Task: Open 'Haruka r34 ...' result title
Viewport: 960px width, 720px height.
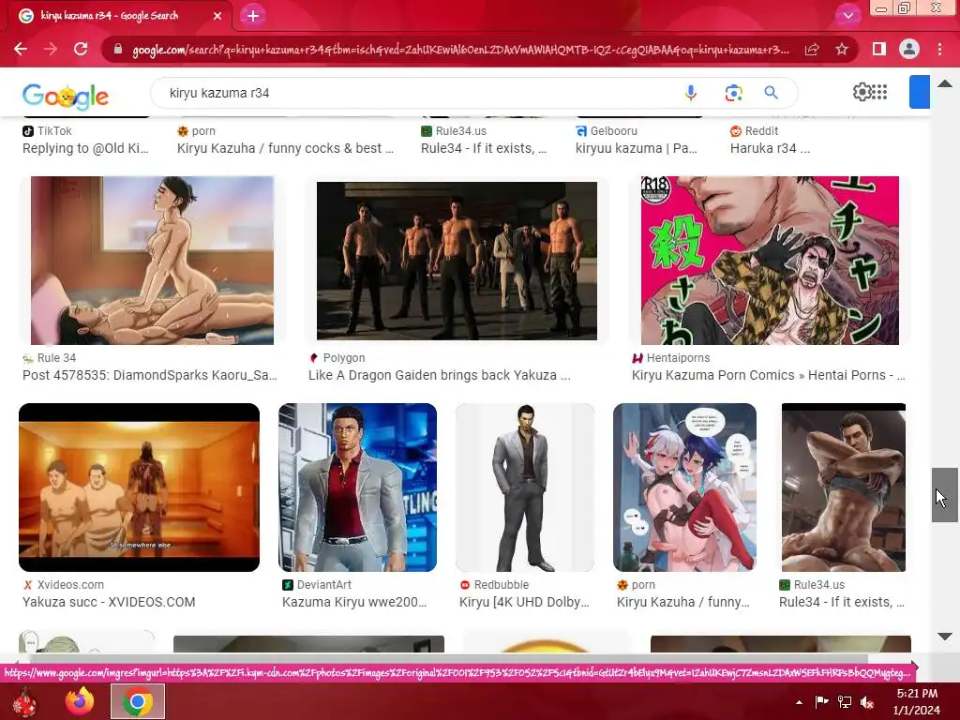Action: click(770, 148)
